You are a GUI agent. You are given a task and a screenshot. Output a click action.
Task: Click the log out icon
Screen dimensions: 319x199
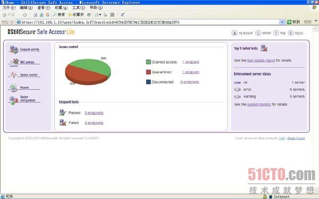tap(291, 33)
